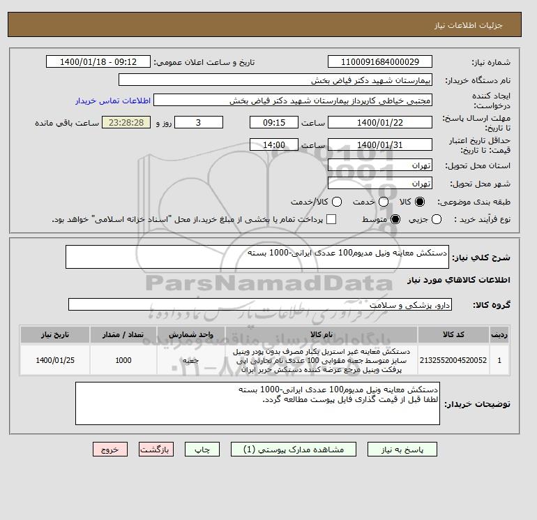View attached documents button (1)
This screenshot has height=520, width=537.
coord(294,450)
